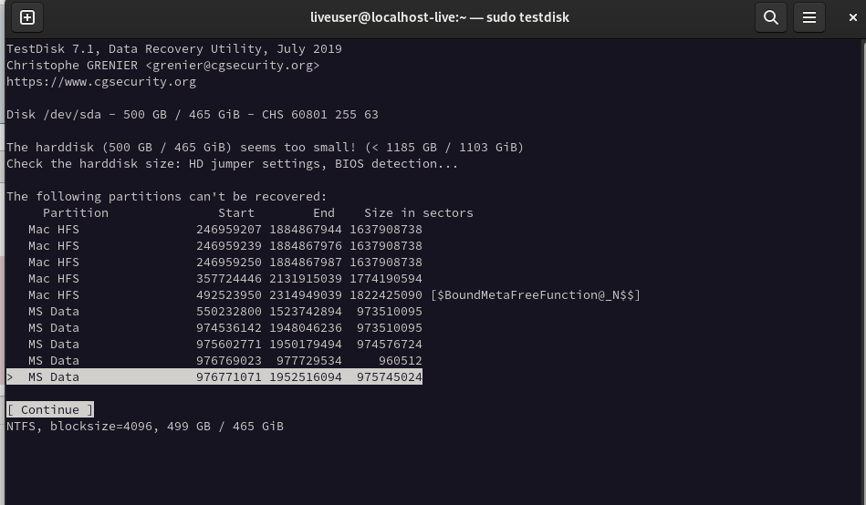The height and width of the screenshot is (505, 866).
Task: Click end value 1884867987
Action: (306, 263)
